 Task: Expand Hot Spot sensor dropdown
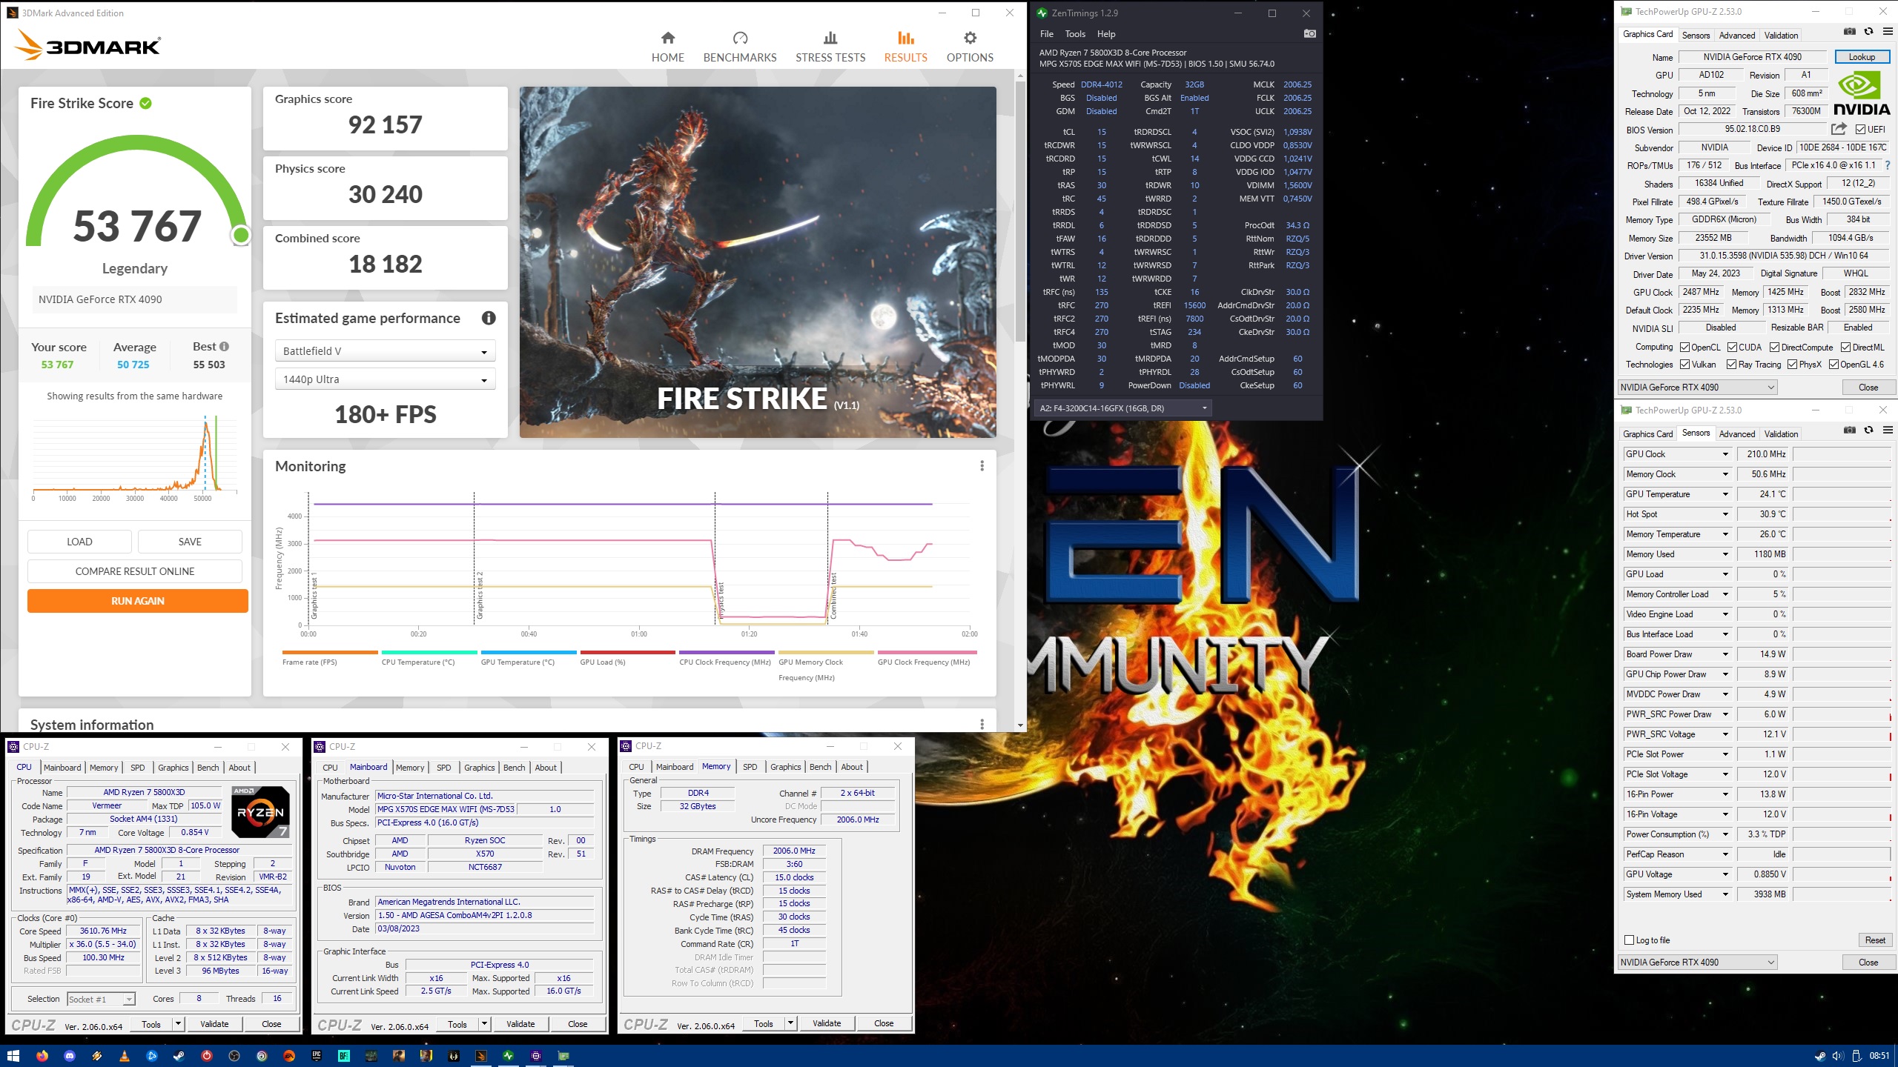coord(1725,514)
